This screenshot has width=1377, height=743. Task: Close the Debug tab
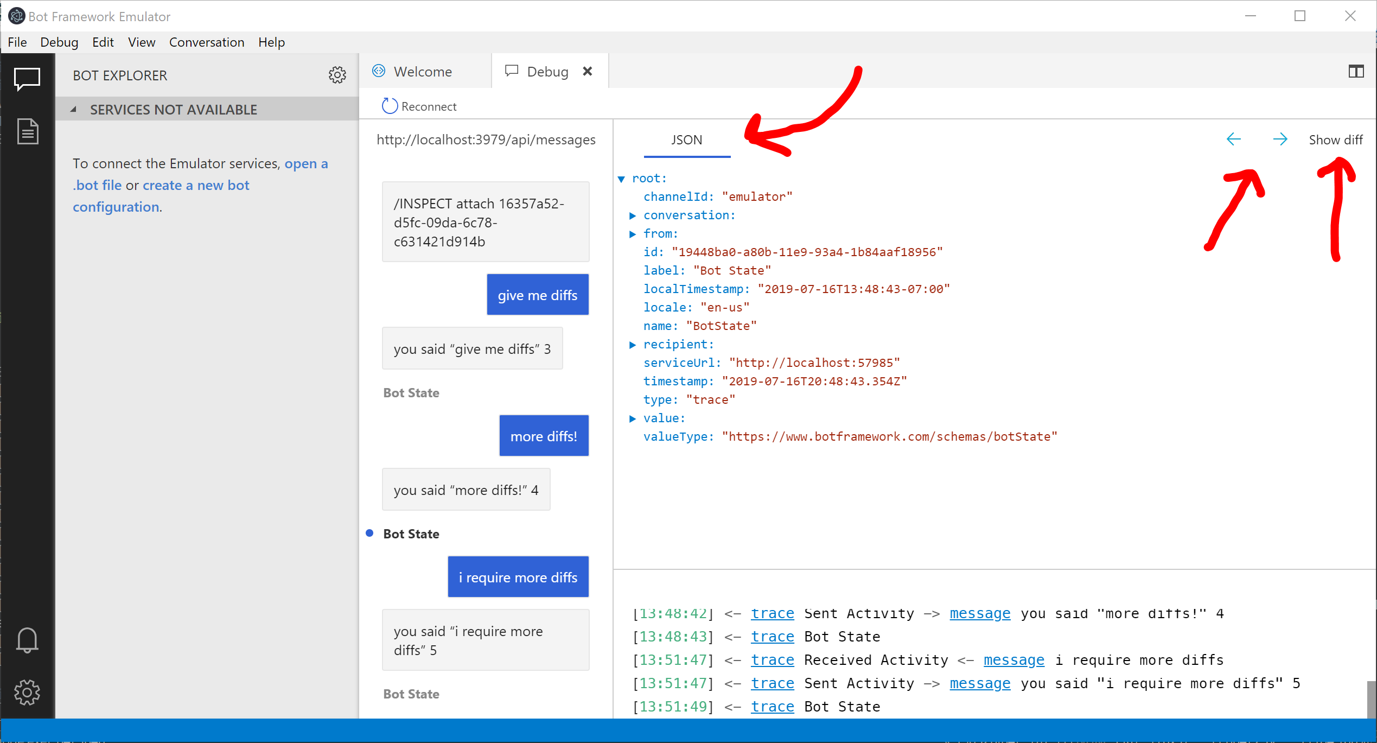tap(587, 71)
